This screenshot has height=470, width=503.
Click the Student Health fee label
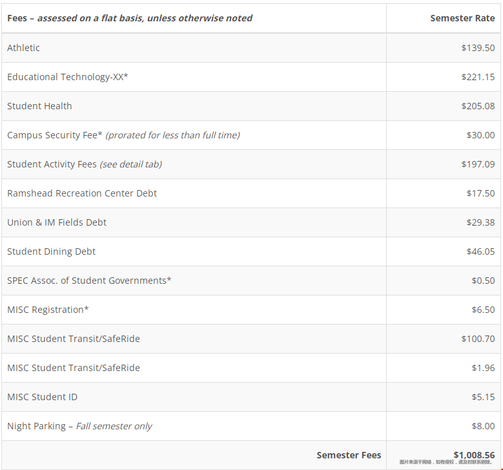39,106
